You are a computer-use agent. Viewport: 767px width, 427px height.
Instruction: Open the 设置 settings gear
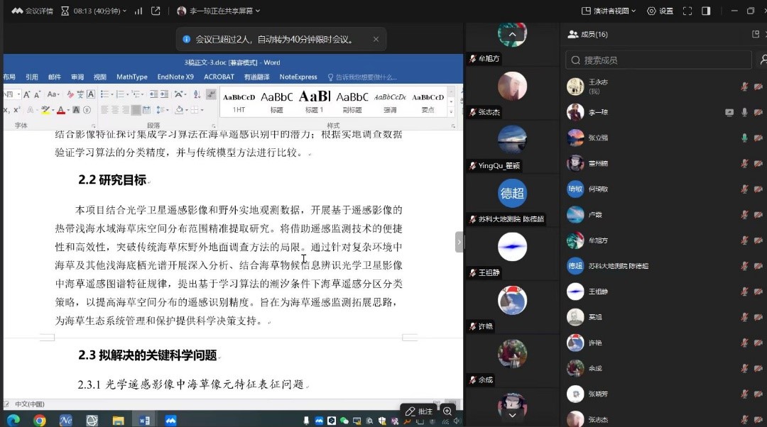coord(660,11)
